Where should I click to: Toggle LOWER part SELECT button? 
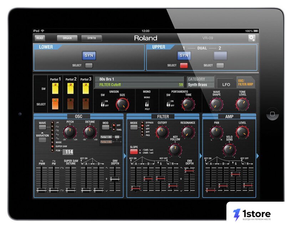point(89,65)
